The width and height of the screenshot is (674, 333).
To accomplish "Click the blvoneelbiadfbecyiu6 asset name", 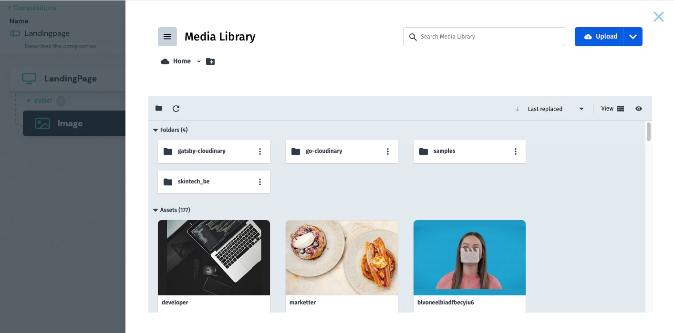I will pos(446,303).
